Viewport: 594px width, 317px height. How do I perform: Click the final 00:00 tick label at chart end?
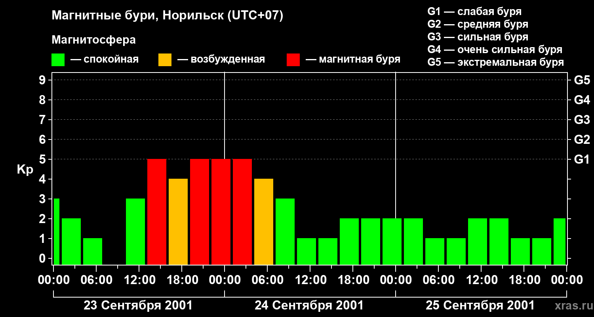[567, 280]
